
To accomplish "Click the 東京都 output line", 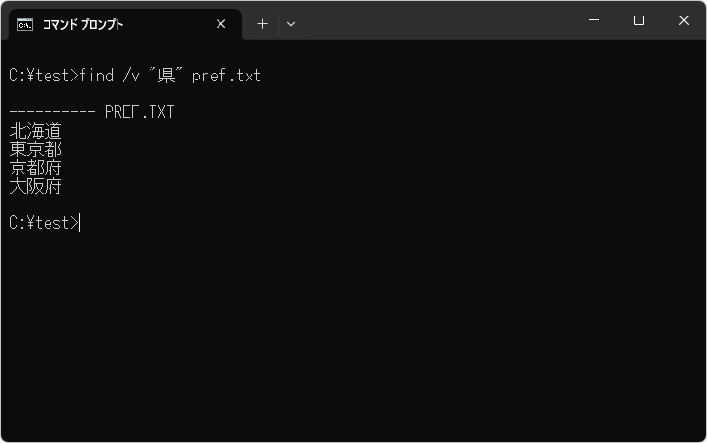I will click(x=35, y=149).
